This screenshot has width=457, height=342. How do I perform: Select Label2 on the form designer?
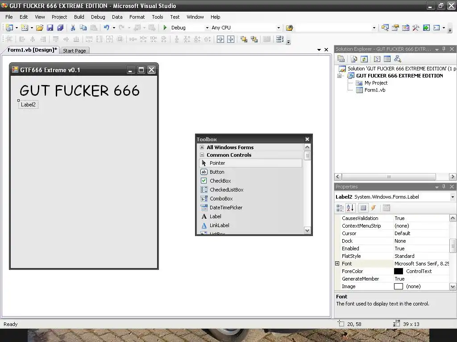[x=28, y=105]
